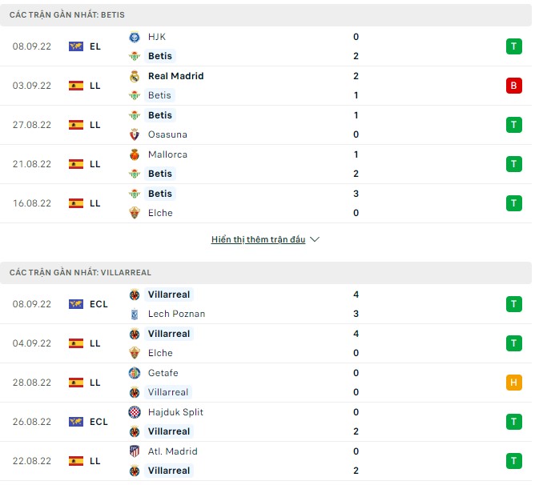The height and width of the screenshot is (485, 539).
Task: Click the orange H draw badge
Action: point(513,383)
